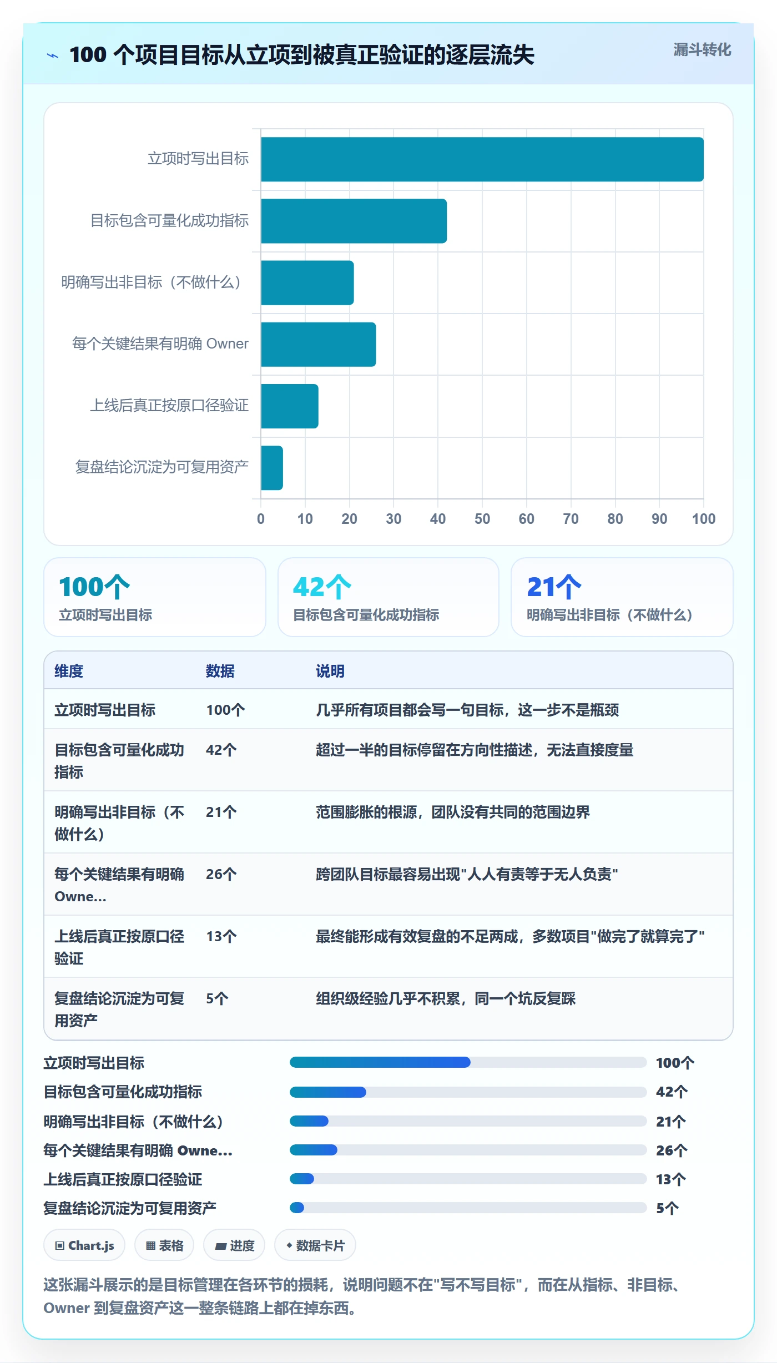777x1363 pixels.
Task: Click the chart bar for 每个关键结果有明确 Owner
Action: [318, 344]
